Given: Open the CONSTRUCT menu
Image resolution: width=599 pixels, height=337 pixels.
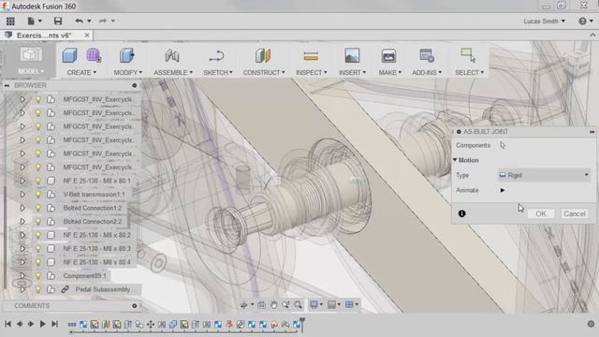Looking at the screenshot, I should click(264, 72).
